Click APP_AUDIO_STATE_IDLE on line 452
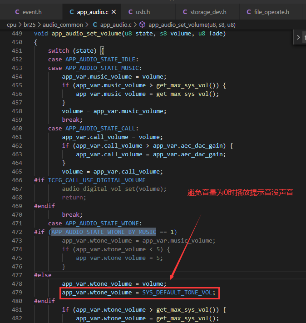 pyautogui.click(x=100, y=60)
